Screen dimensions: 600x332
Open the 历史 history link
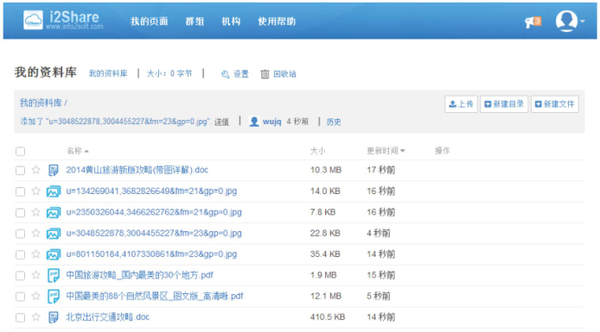334,122
